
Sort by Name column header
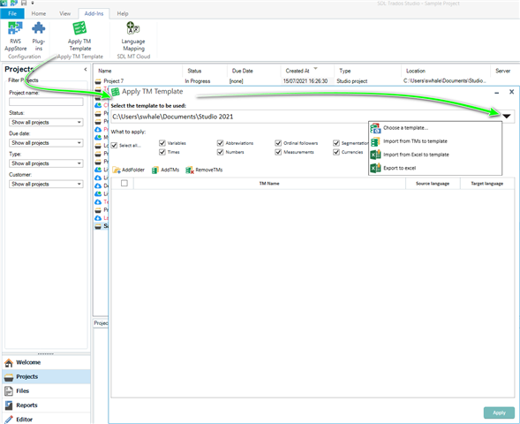point(138,71)
